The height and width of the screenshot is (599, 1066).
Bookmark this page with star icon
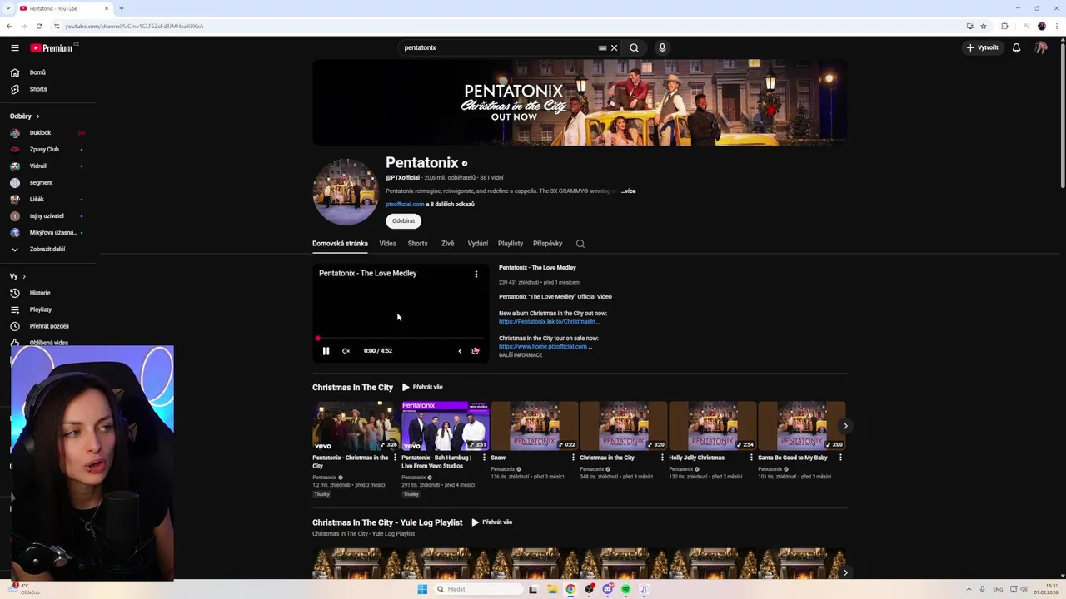click(984, 26)
